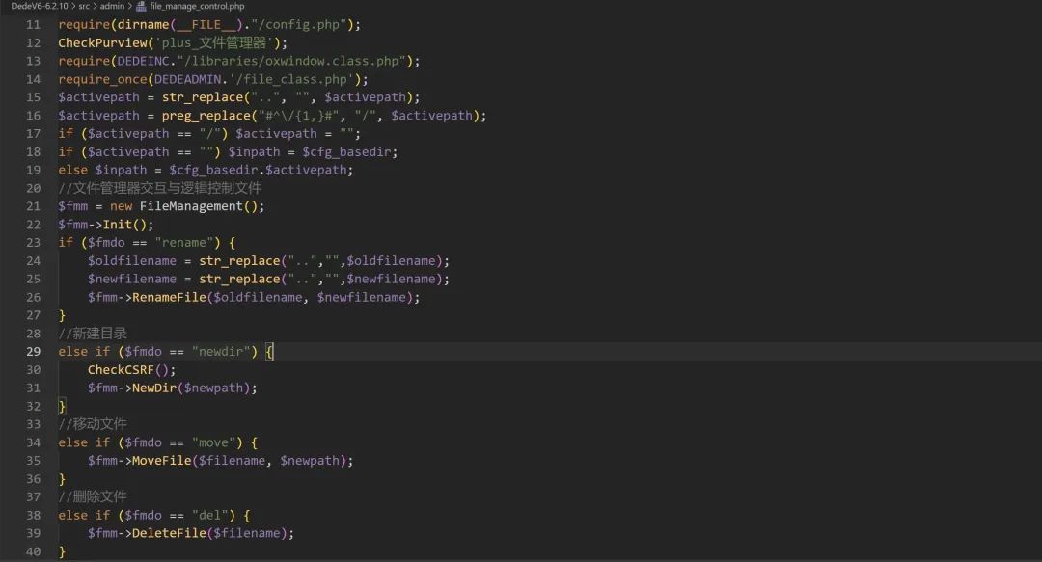
Task: Click line number 29 in gutter
Action: tap(33, 352)
